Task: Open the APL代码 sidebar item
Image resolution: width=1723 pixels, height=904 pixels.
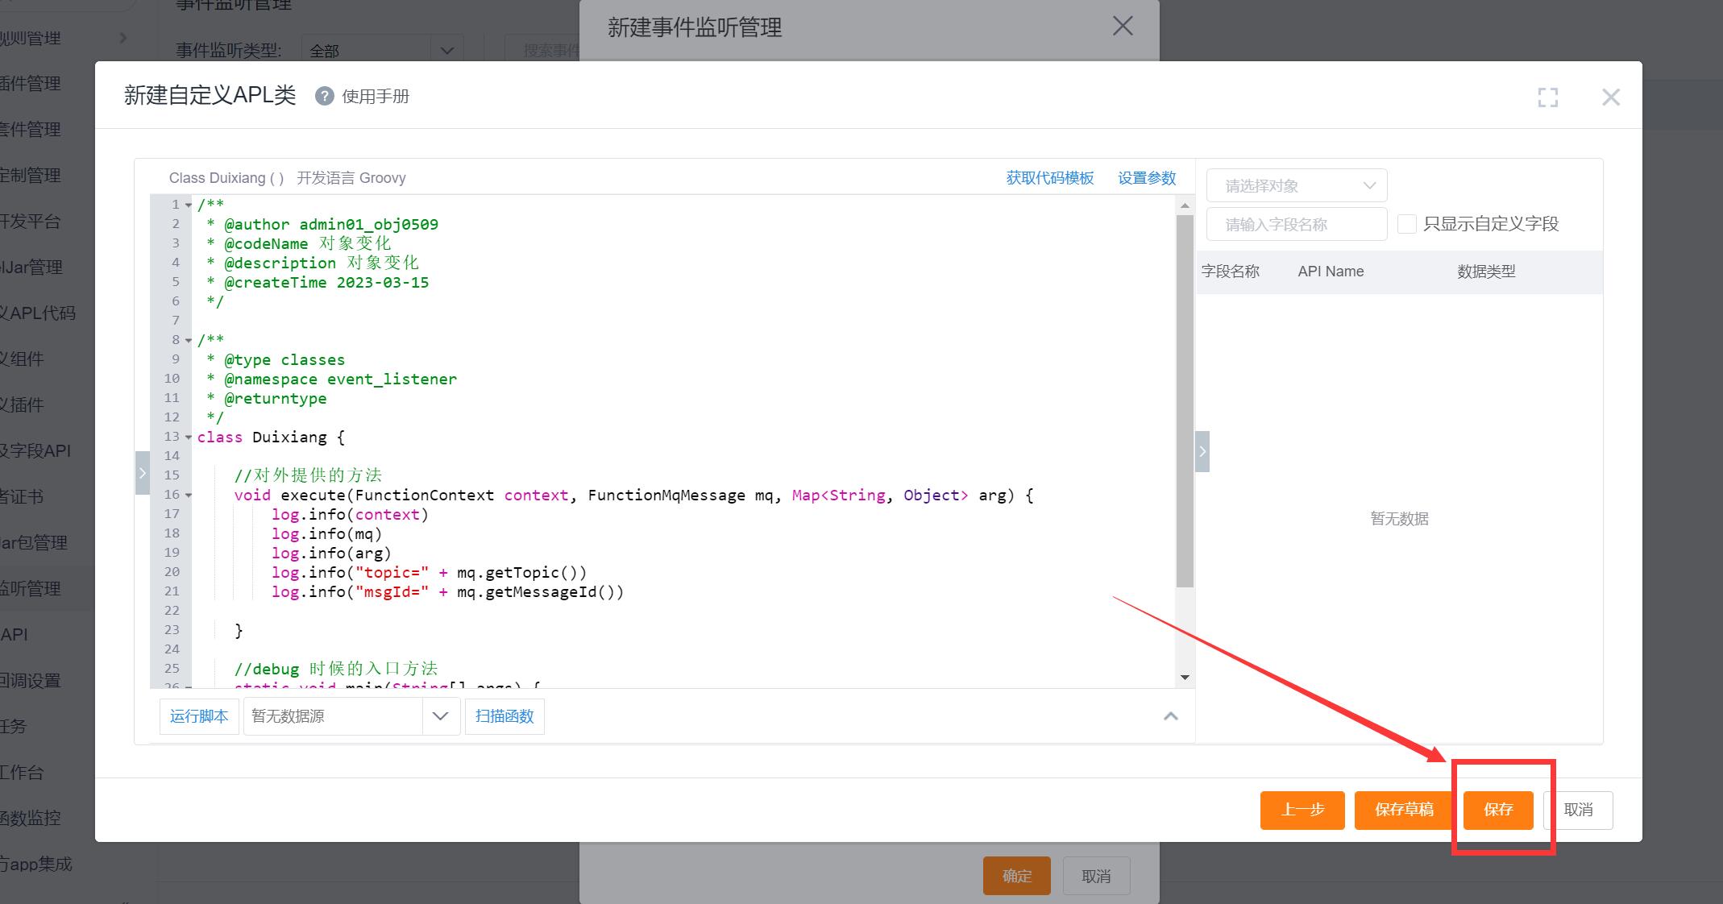Action: tap(38, 313)
